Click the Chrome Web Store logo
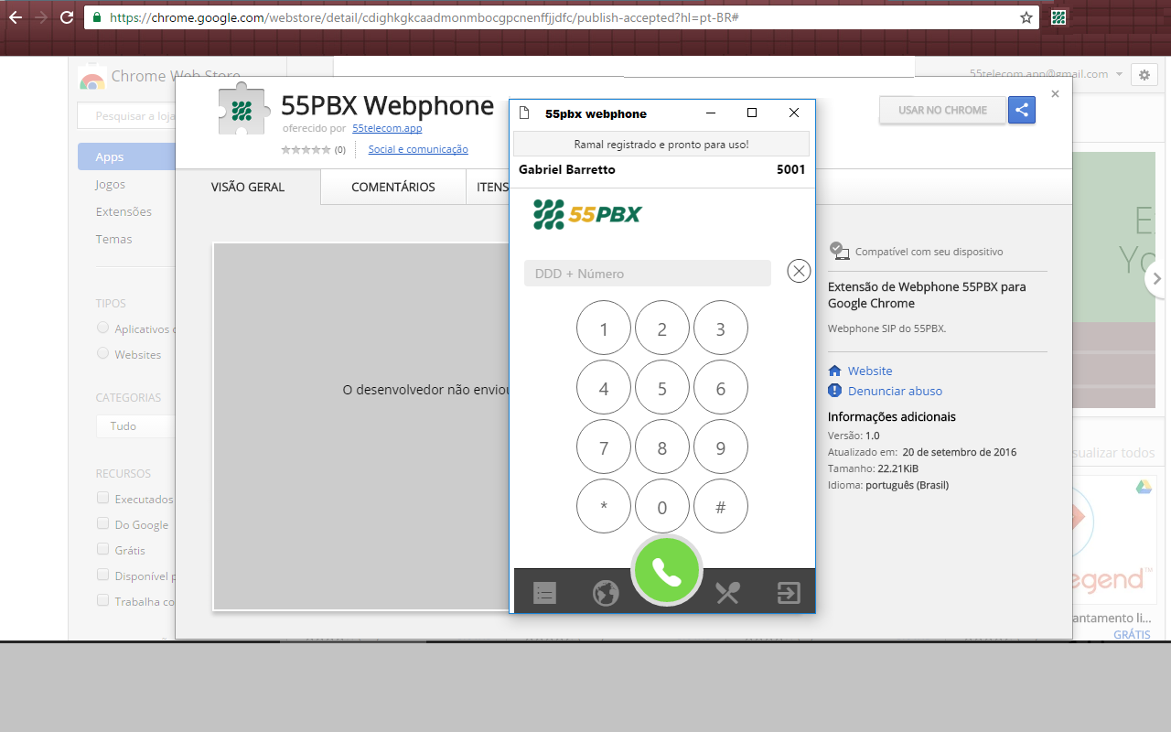This screenshot has width=1171, height=732. 91,79
